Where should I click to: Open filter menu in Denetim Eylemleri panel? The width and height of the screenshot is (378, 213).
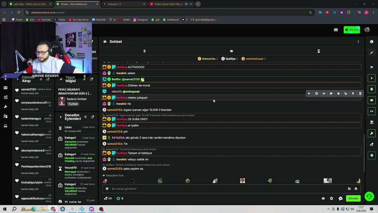pyautogui.click(x=85, y=117)
